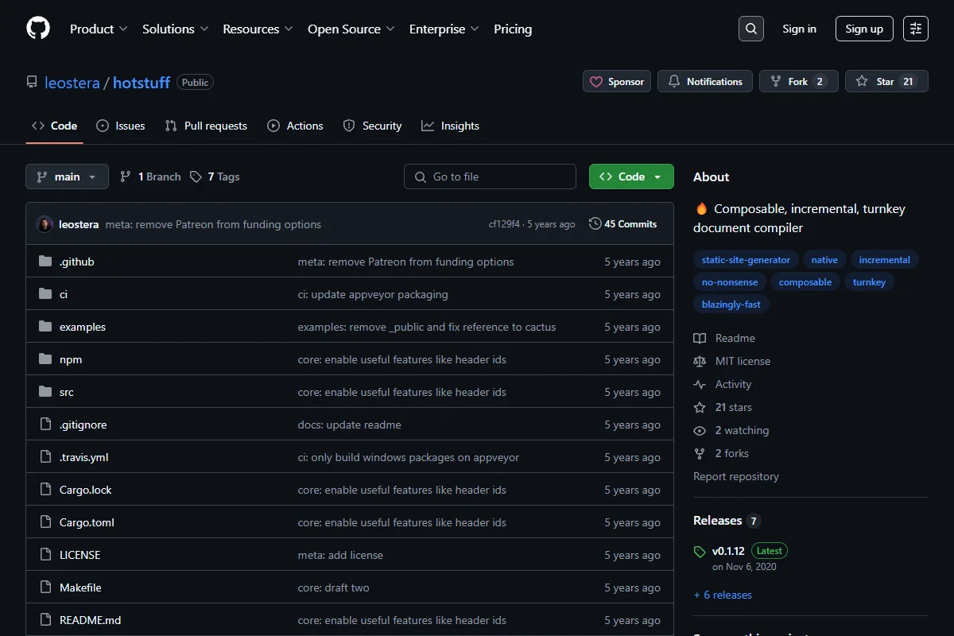Expand the green Code dropdown button
This screenshot has height=636, width=954.
(631, 176)
